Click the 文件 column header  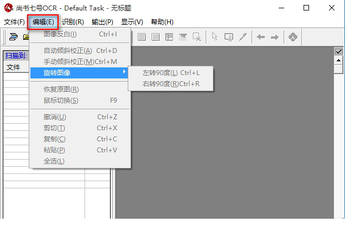pyautogui.click(x=16, y=67)
